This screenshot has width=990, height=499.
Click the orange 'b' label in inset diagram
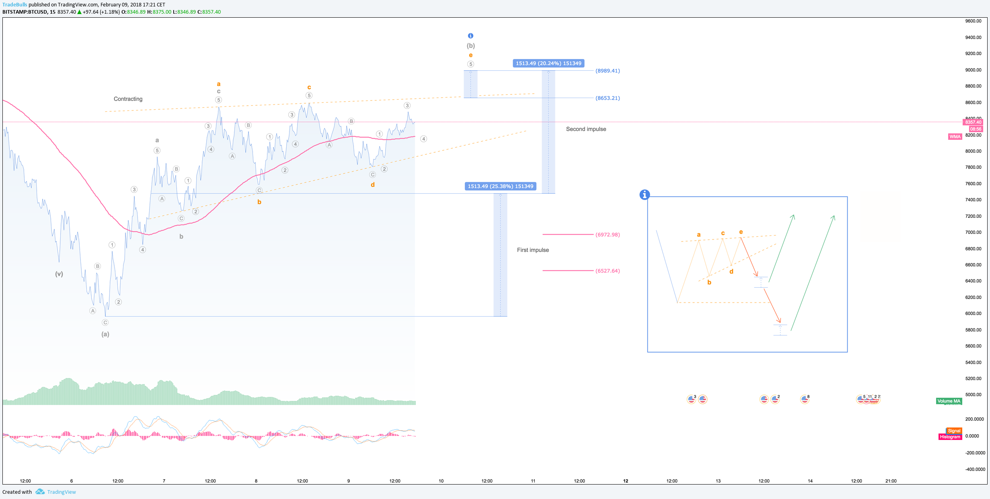pyautogui.click(x=709, y=282)
